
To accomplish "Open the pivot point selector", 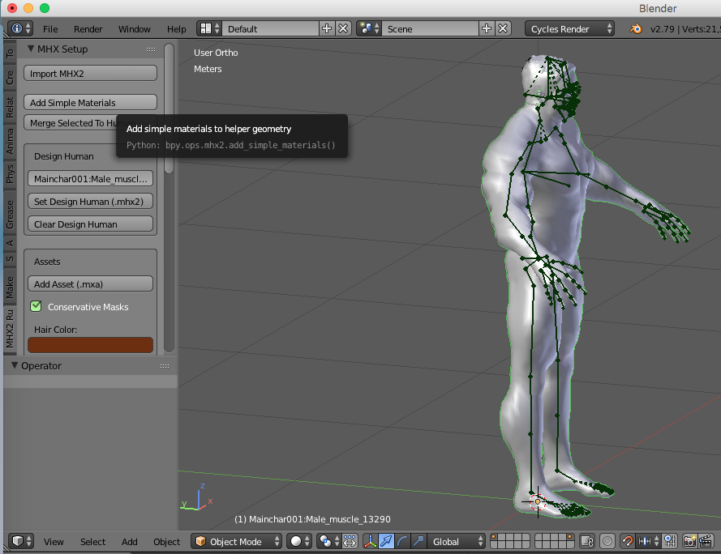I will click(328, 541).
